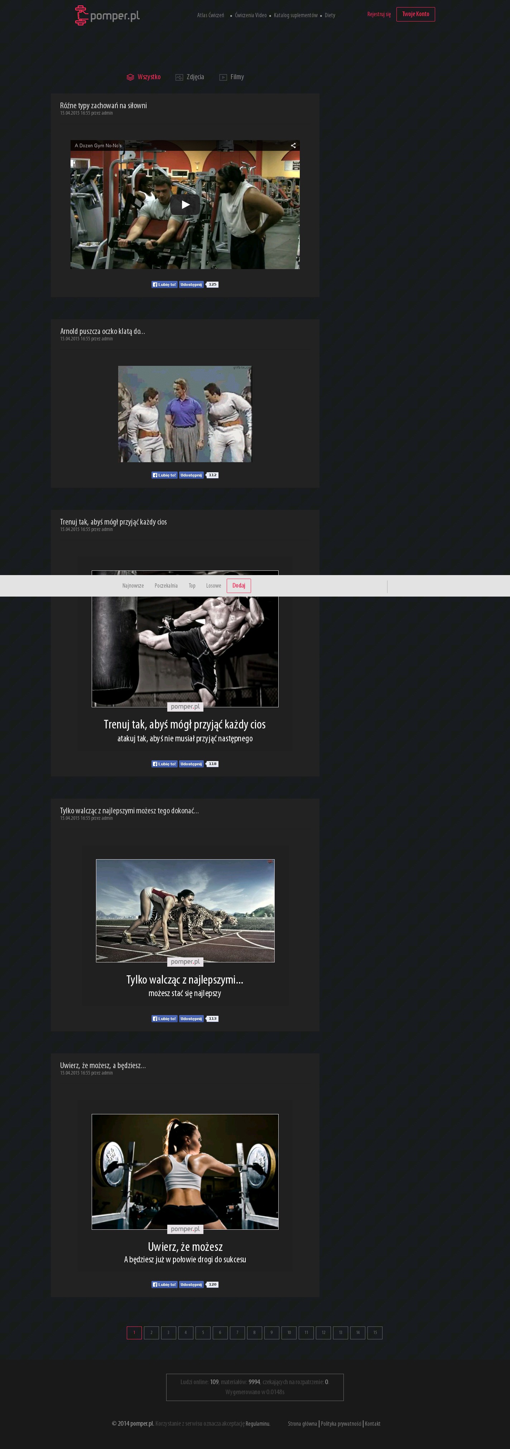This screenshot has width=510, height=1449.
Task: Go to pagination page 3
Action: tap(169, 1333)
